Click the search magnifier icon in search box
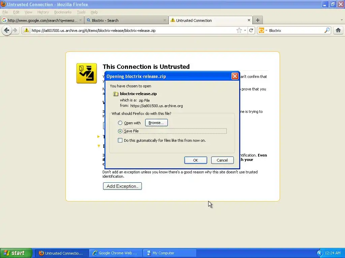345x258 pixels. pyautogui.click(x=327, y=30)
